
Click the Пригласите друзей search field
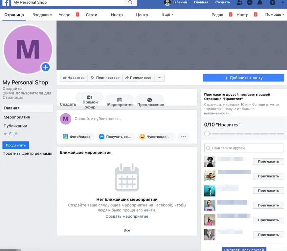coord(244,148)
